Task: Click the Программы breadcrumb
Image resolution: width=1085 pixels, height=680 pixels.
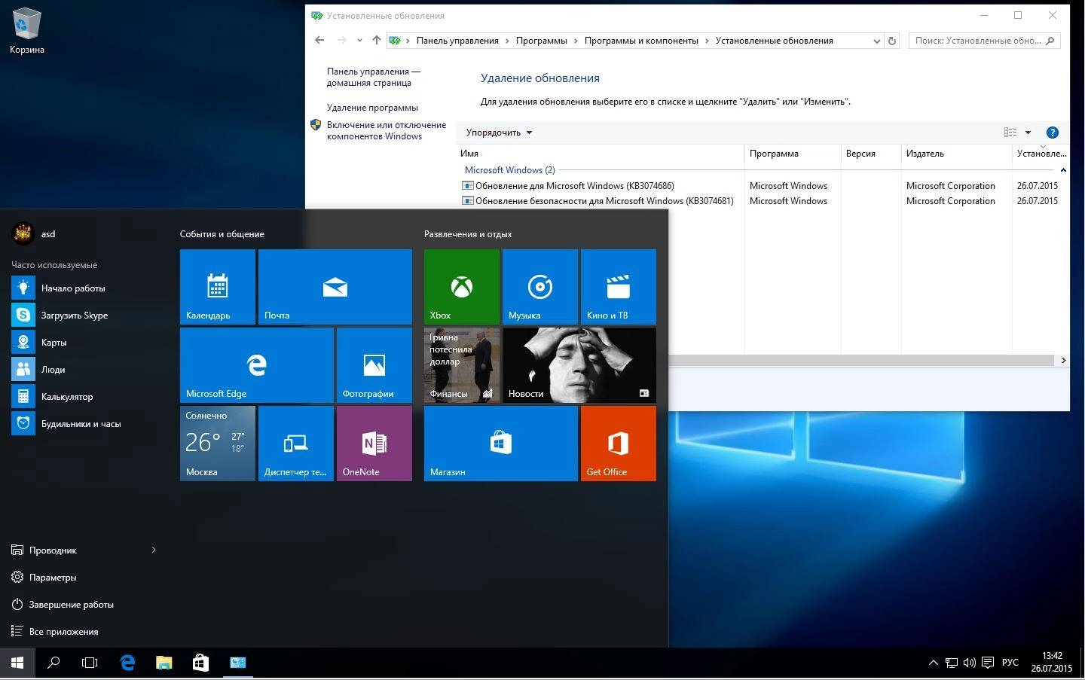Action: tap(542, 41)
